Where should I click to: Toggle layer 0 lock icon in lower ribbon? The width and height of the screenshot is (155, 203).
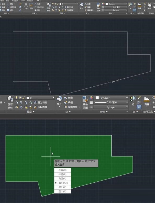24,98
